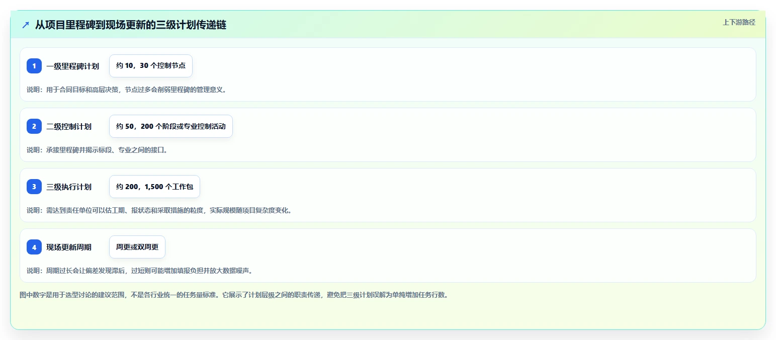Click the step 3 number badge
The width and height of the screenshot is (776, 340).
34,187
